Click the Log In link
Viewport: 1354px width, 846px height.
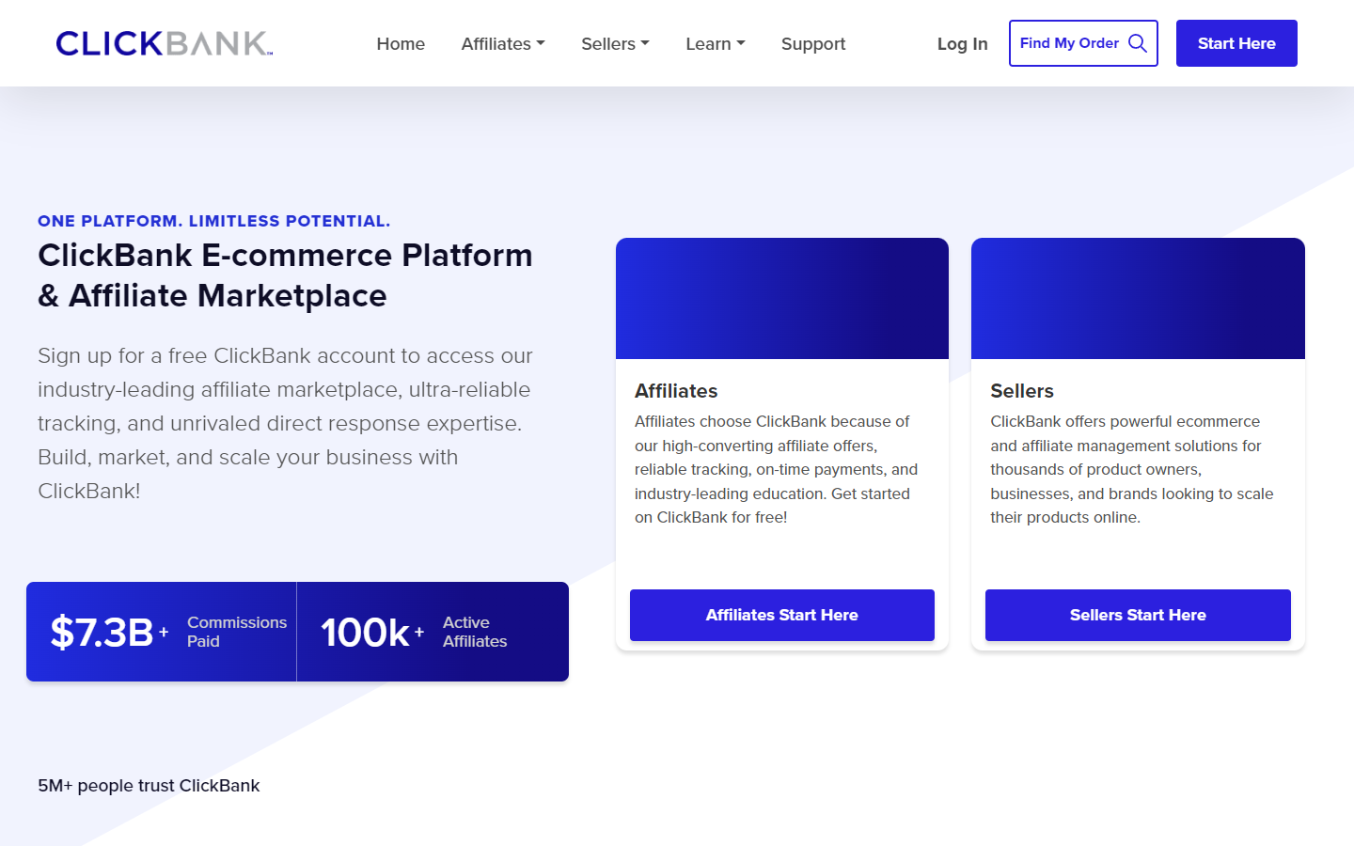click(962, 44)
